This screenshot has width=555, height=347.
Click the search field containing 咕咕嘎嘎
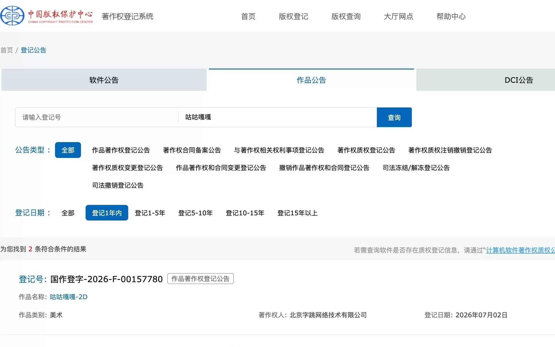pyautogui.click(x=277, y=117)
